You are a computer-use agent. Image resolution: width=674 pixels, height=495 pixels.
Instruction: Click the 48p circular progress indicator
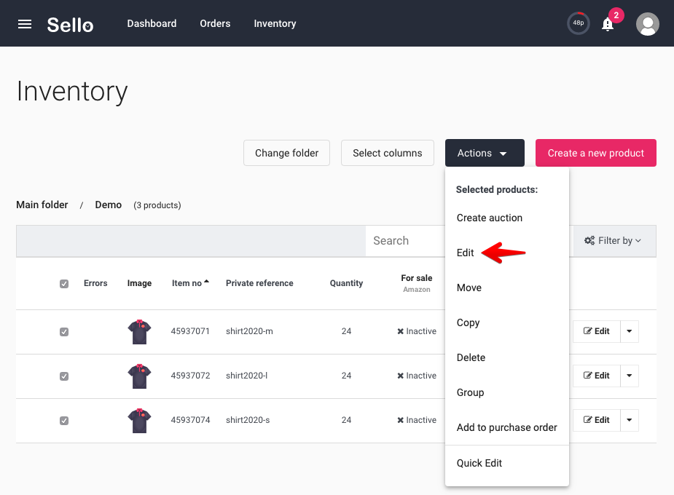(x=578, y=23)
